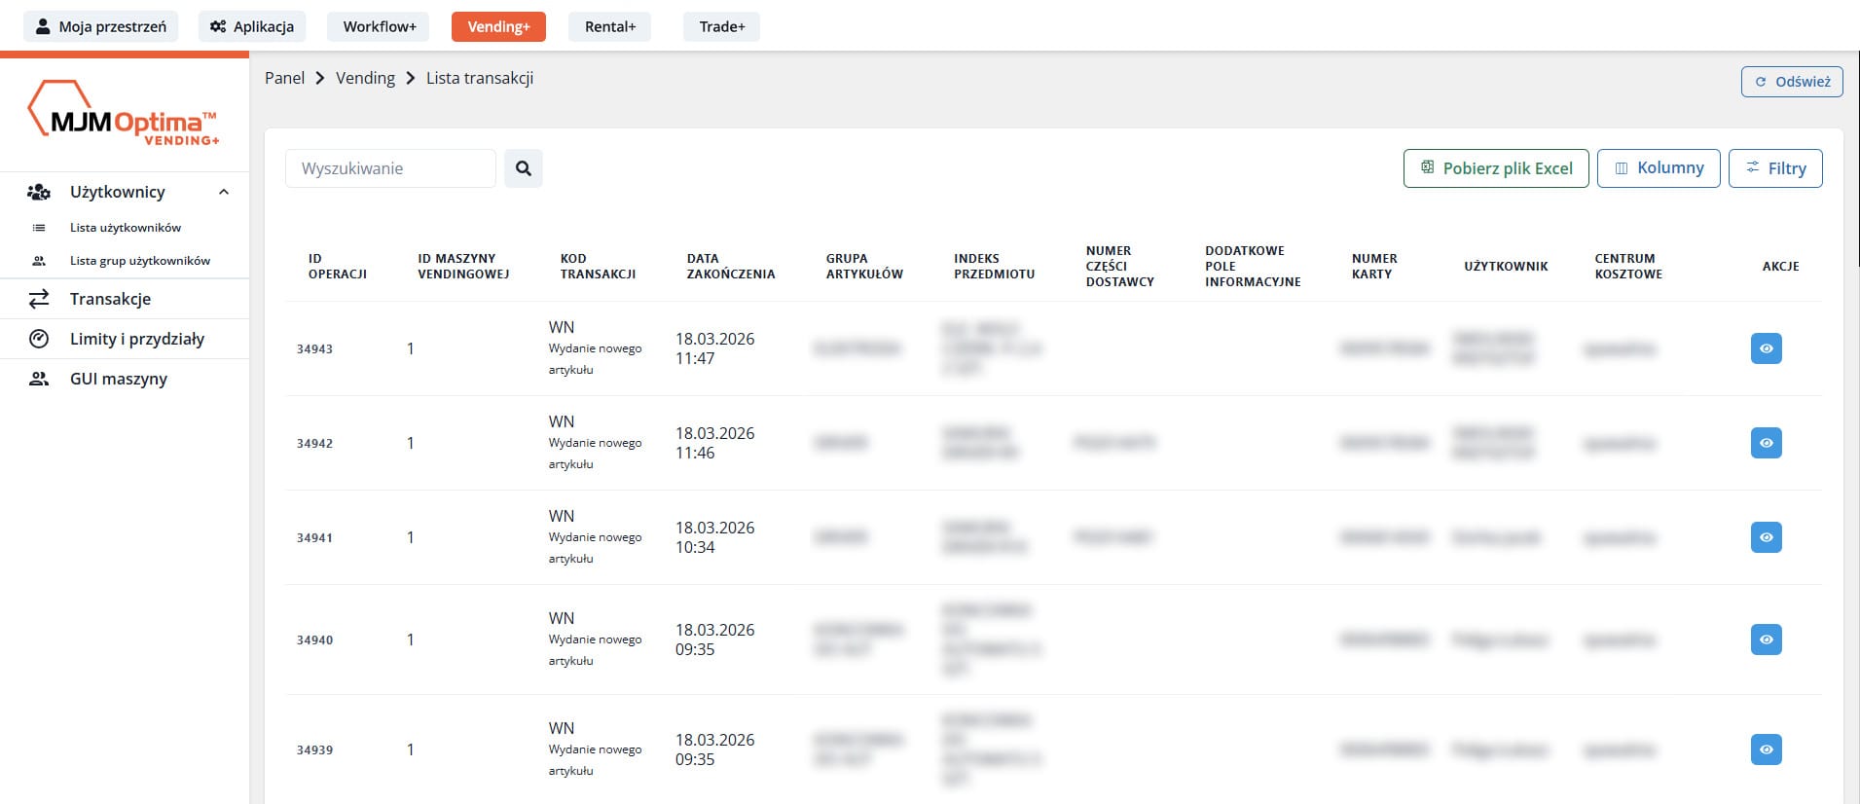Image resolution: width=1860 pixels, height=804 pixels.
Task: Click the Wyszukiwanie search field
Action: click(x=390, y=168)
